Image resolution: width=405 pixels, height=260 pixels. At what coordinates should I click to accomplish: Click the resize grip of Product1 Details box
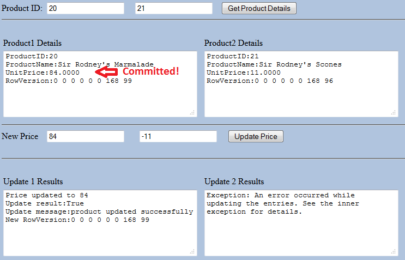coord(192,112)
